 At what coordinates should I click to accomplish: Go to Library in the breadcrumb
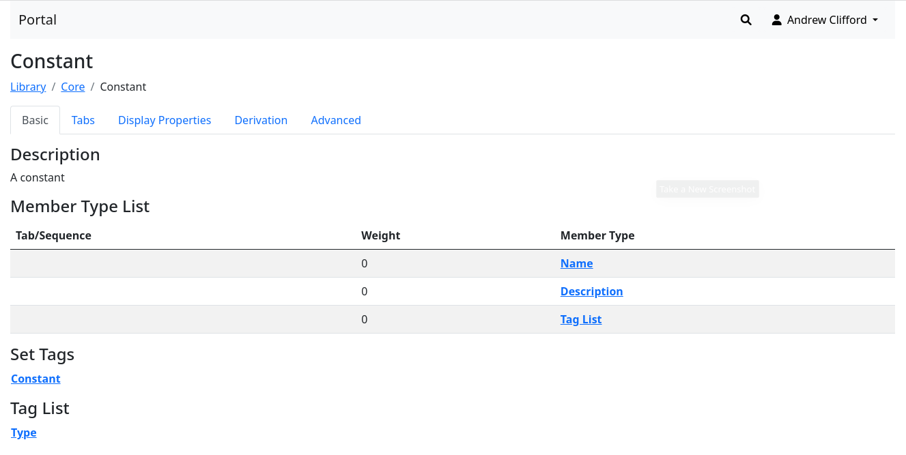(x=28, y=87)
